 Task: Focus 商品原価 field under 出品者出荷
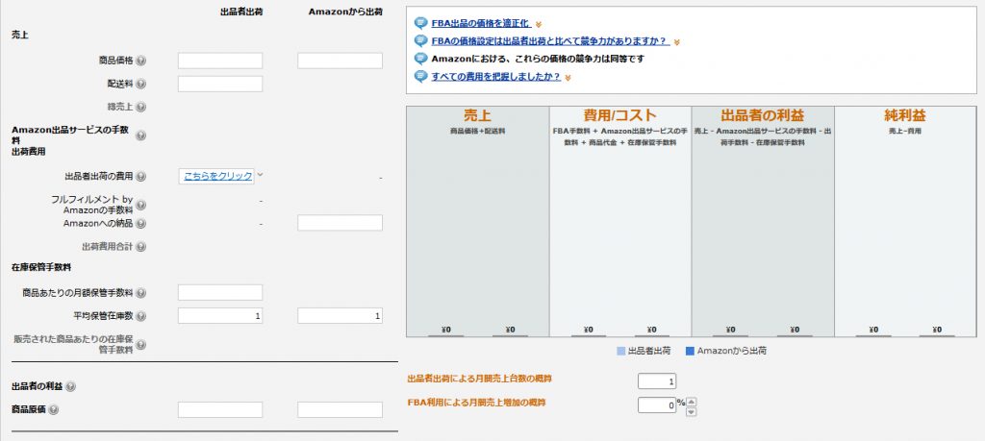[220, 409]
